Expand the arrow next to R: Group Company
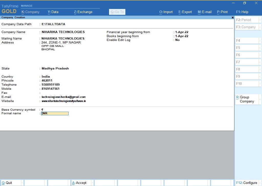262x186 pixels. [x=260, y=99]
